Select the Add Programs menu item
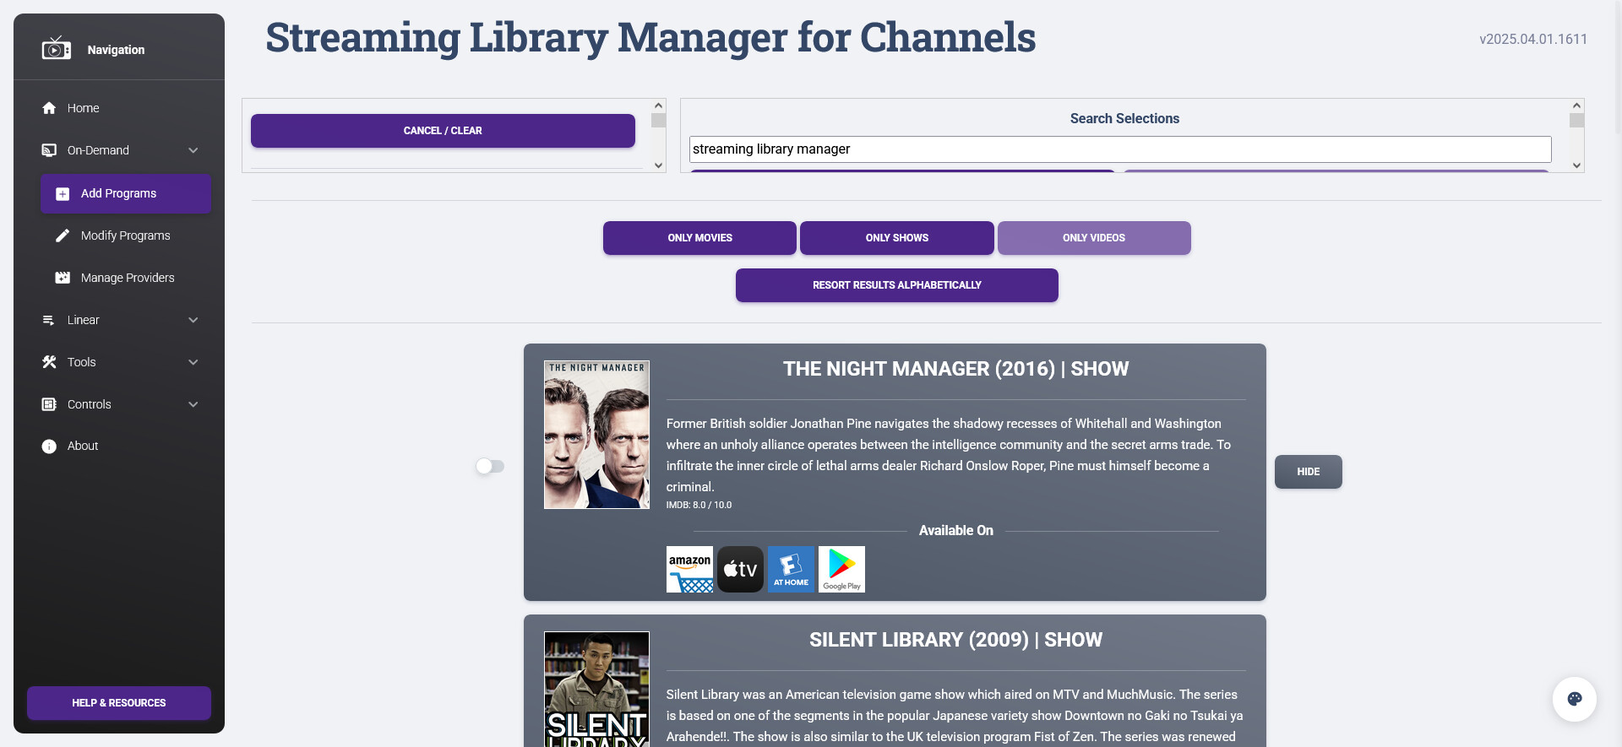The height and width of the screenshot is (747, 1622). coord(125,193)
